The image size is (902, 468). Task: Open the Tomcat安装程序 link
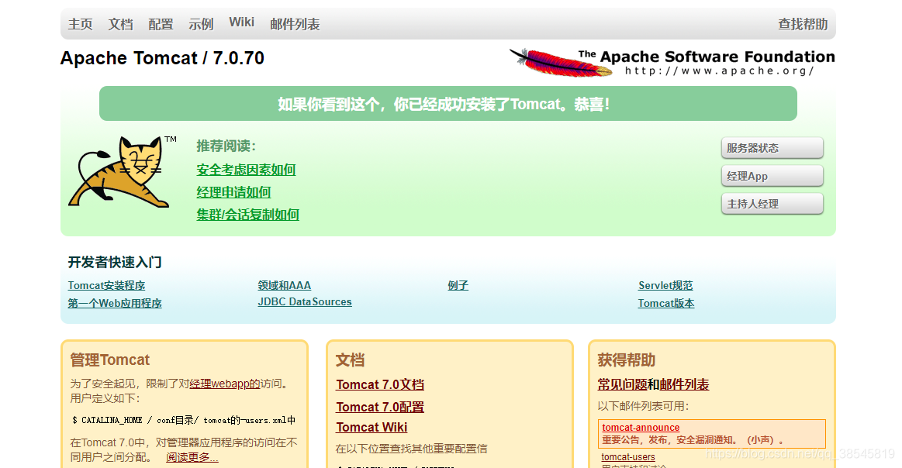coord(106,285)
